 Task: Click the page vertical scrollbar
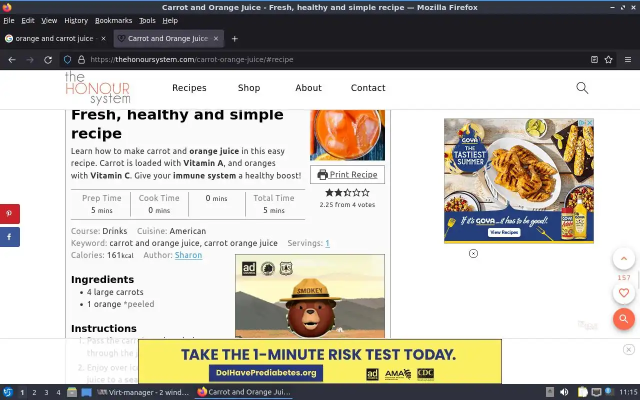638,280
